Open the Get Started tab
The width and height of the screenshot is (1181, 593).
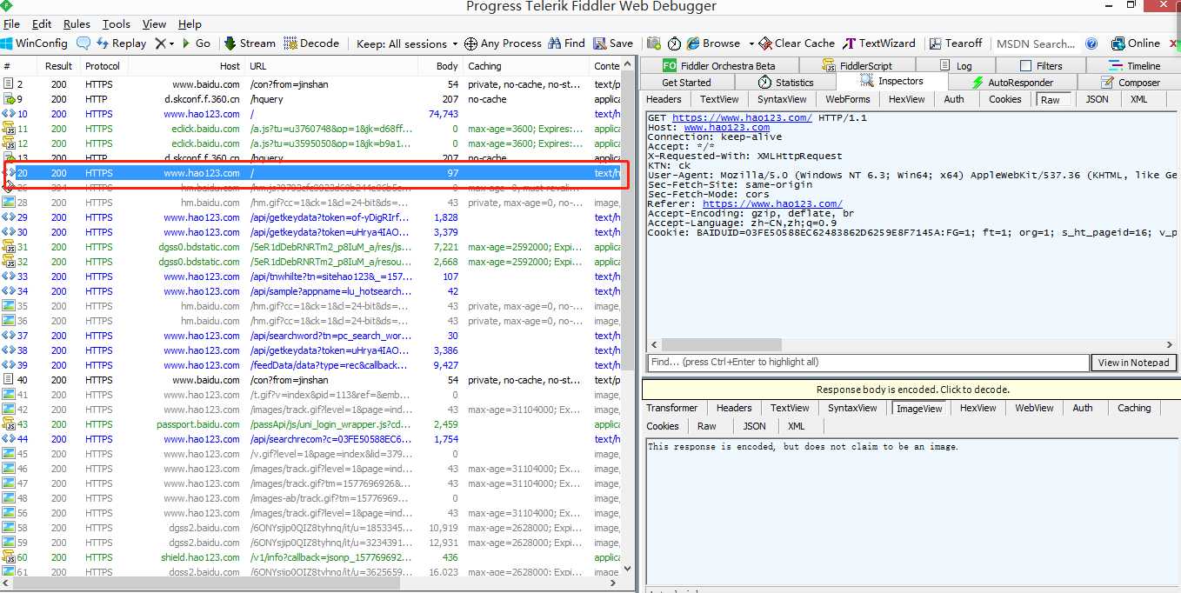(x=686, y=82)
